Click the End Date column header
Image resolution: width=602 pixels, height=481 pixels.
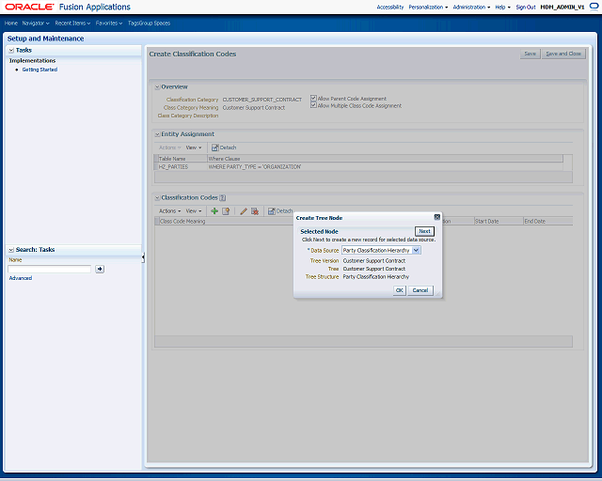[x=547, y=222]
